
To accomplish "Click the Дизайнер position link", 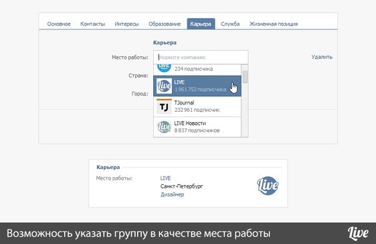I will pyautogui.click(x=172, y=195).
